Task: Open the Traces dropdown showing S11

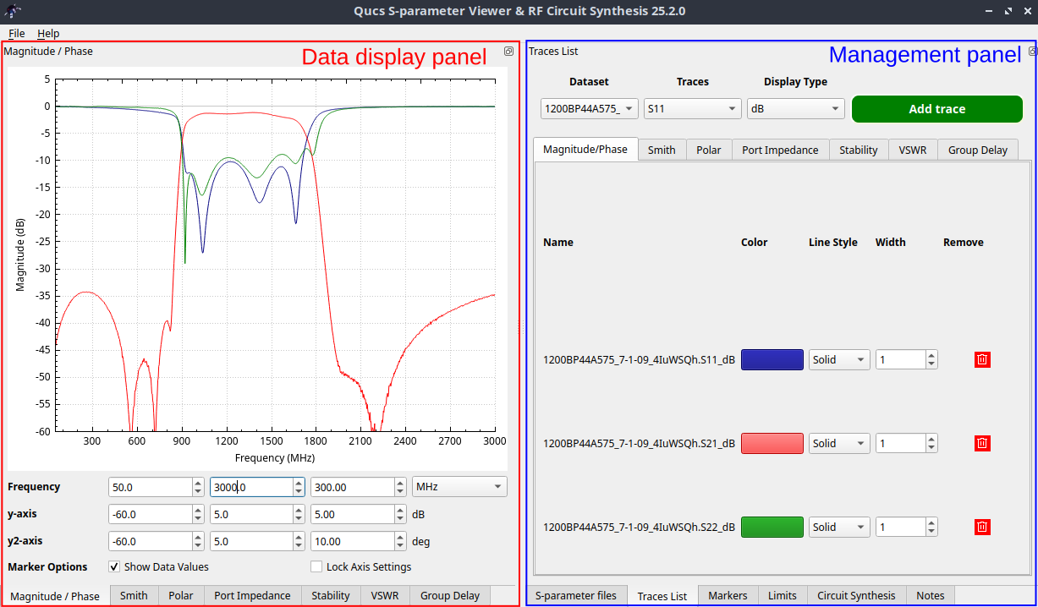Action: pyautogui.click(x=692, y=108)
